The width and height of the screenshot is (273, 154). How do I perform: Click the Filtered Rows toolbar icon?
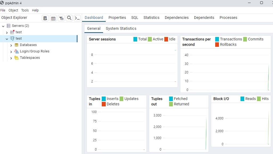[61, 18]
